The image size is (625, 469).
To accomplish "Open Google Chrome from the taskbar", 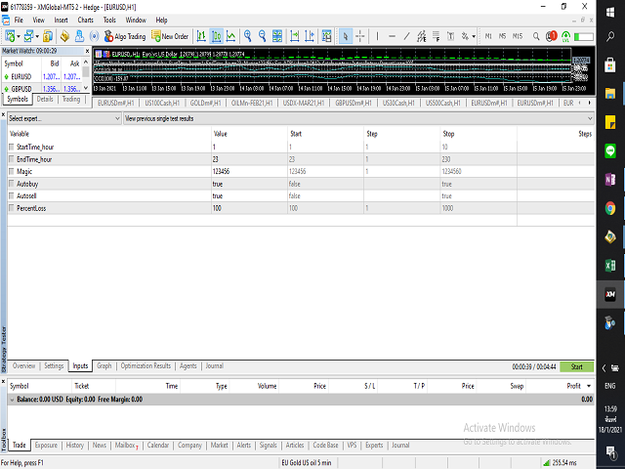I will pyautogui.click(x=609, y=207).
